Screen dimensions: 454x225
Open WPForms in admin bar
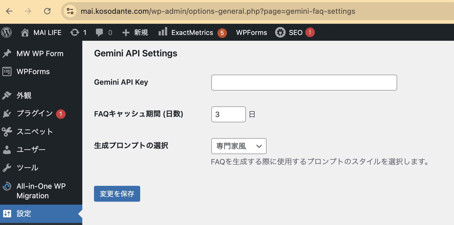click(251, 33)
